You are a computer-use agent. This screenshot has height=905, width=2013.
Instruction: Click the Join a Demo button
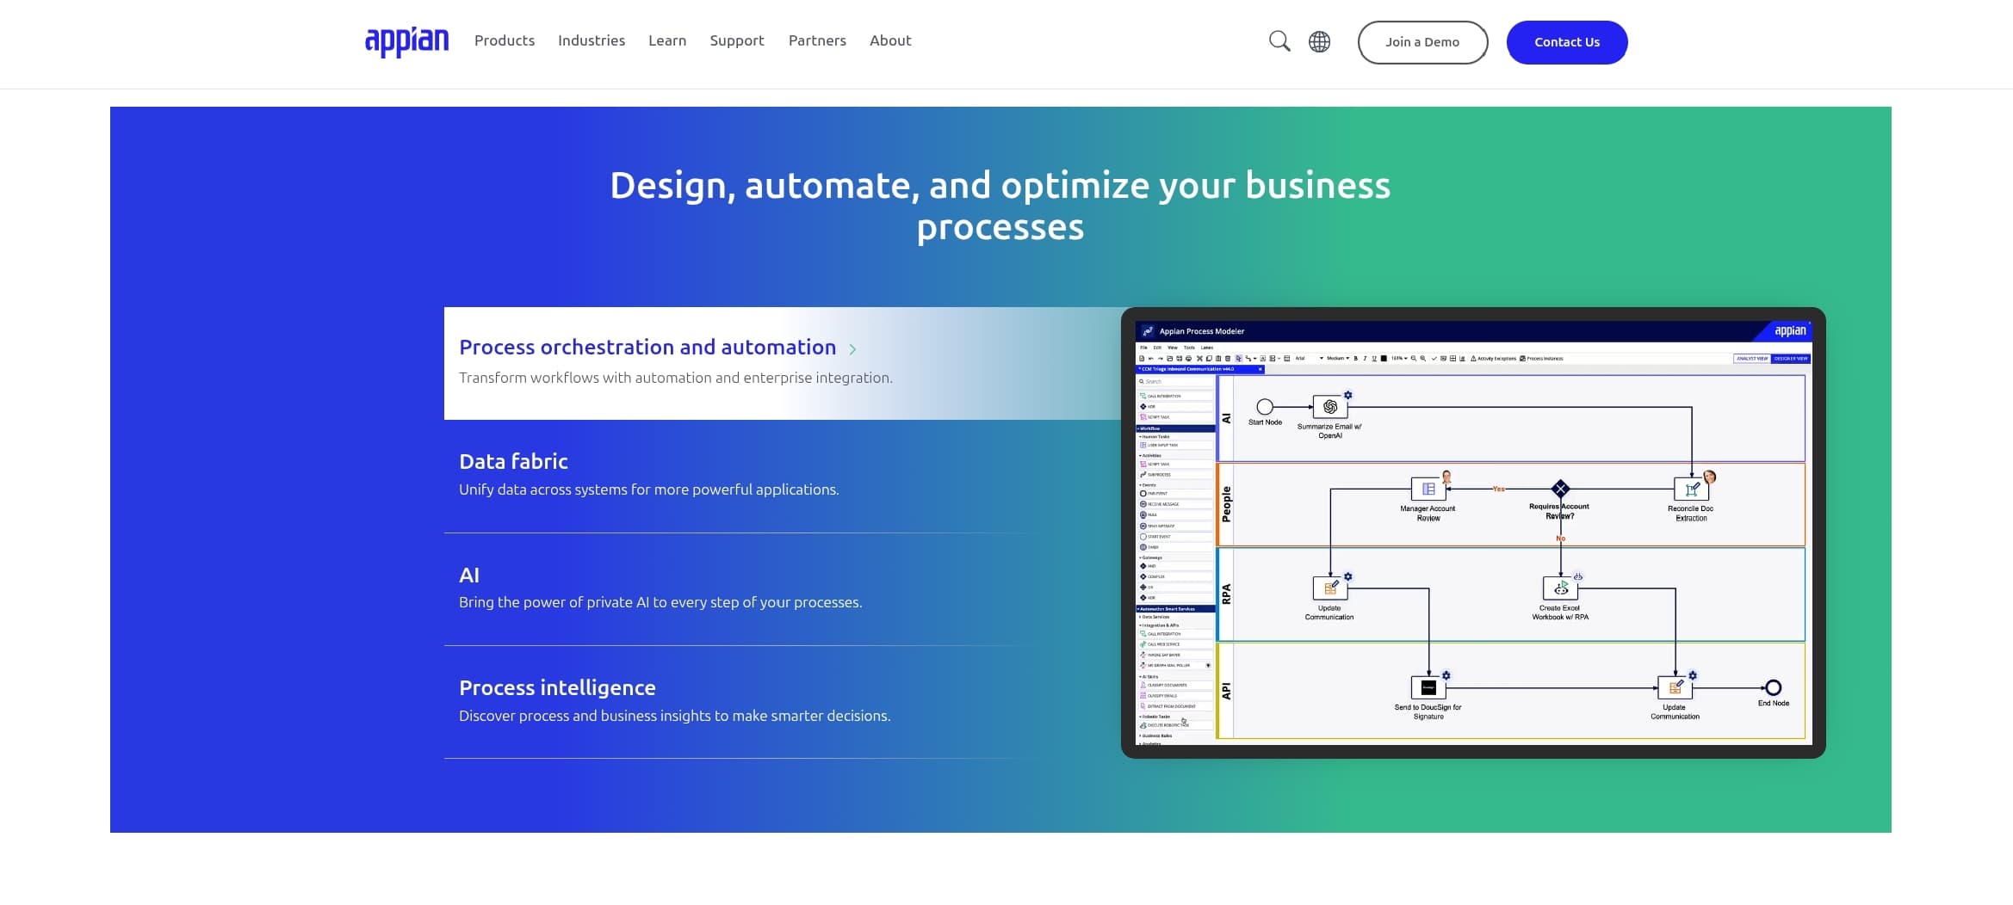[1421, 42]
